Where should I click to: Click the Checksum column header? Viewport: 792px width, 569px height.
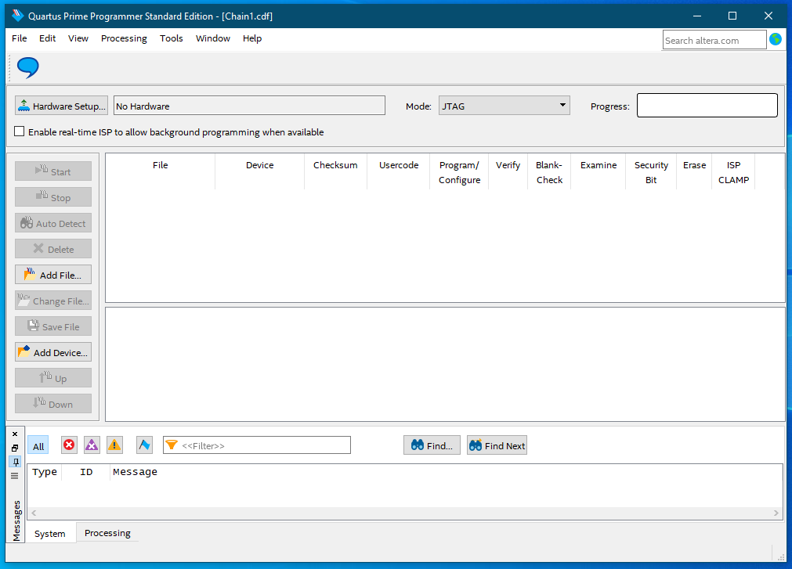point(335,172)
